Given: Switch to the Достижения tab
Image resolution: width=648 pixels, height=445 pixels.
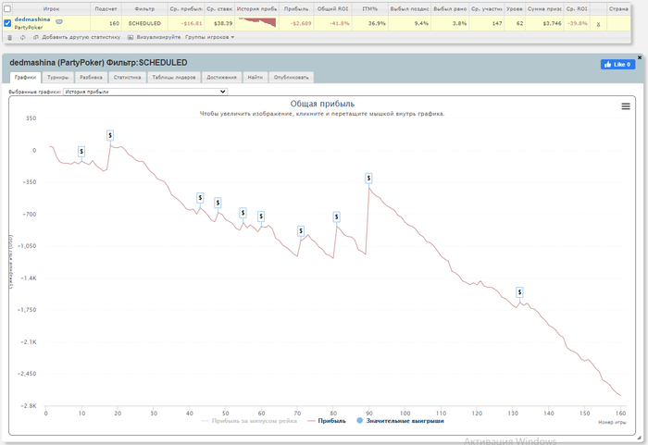Looking at the screenshot, I should click(x=221, y=78).
